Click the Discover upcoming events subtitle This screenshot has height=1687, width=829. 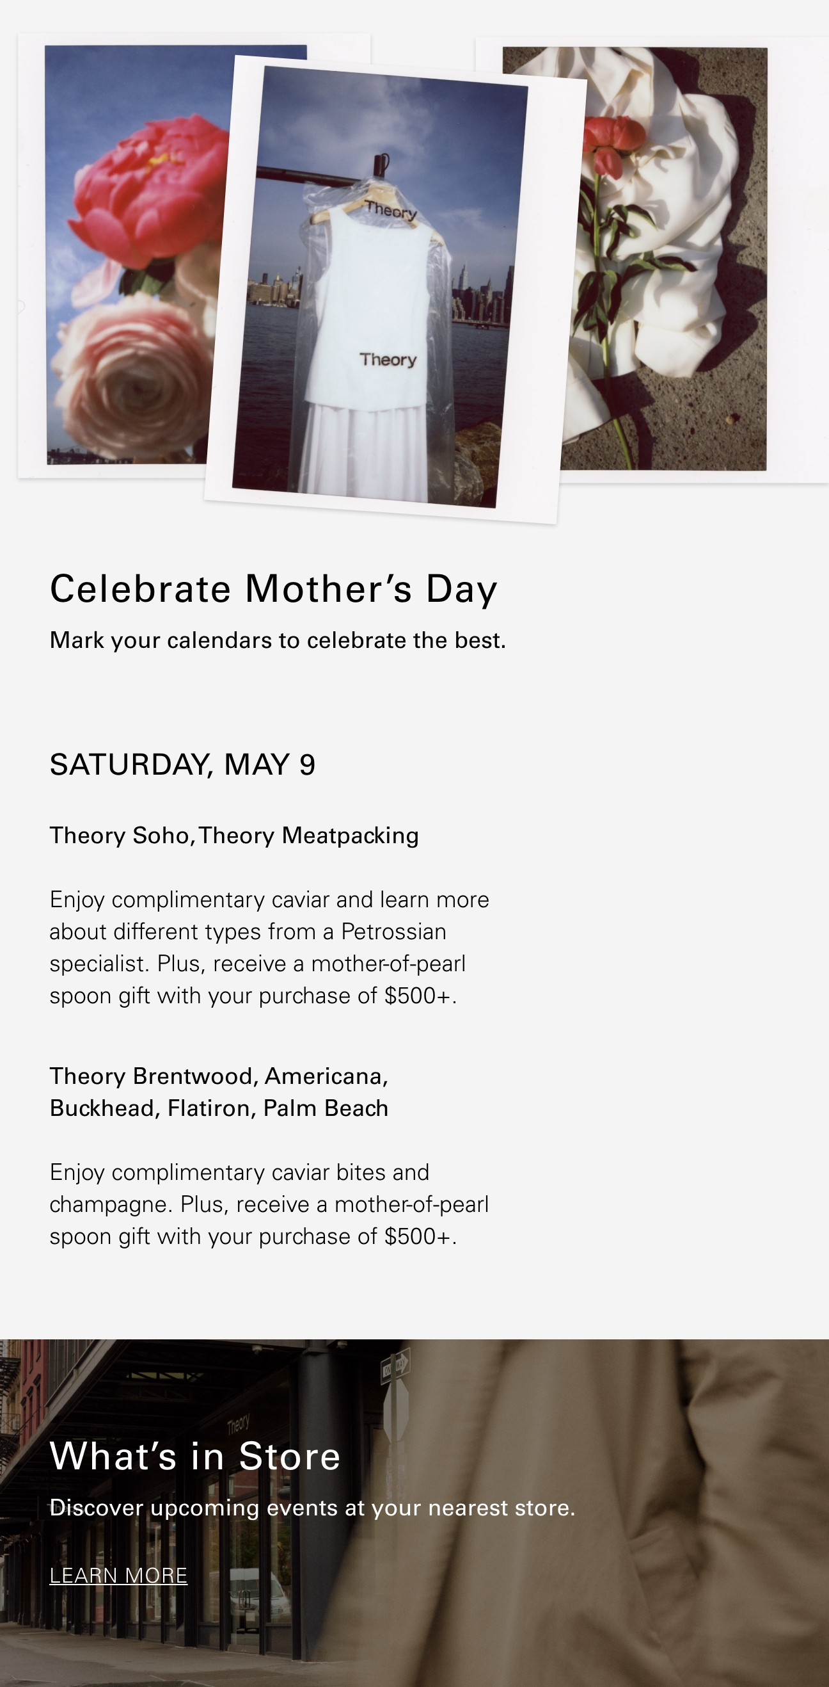pyautogui.click(x=313, y=1508)
